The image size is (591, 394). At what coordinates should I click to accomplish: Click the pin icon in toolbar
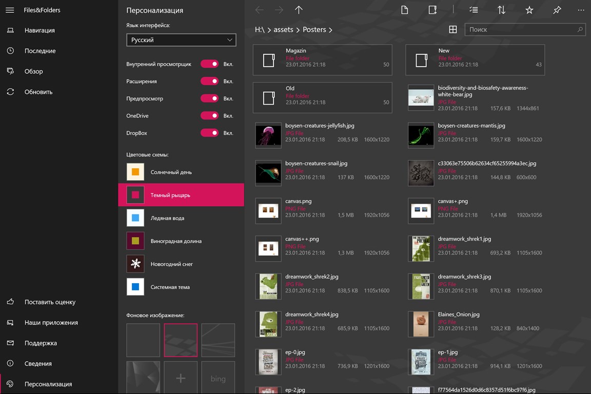[x=557, y=10]
